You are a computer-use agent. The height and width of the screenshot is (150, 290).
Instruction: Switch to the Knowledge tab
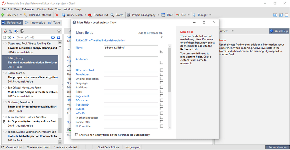(35, 23)
